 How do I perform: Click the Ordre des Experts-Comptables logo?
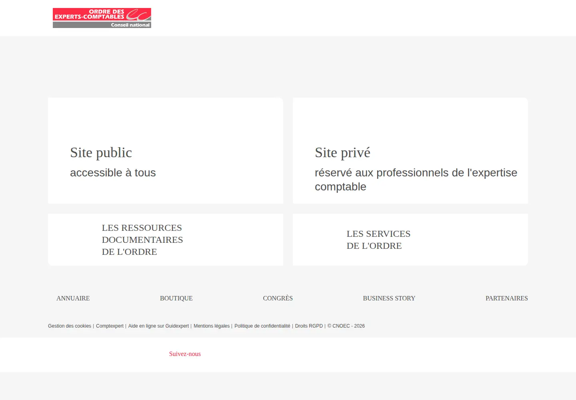(102, 18)
